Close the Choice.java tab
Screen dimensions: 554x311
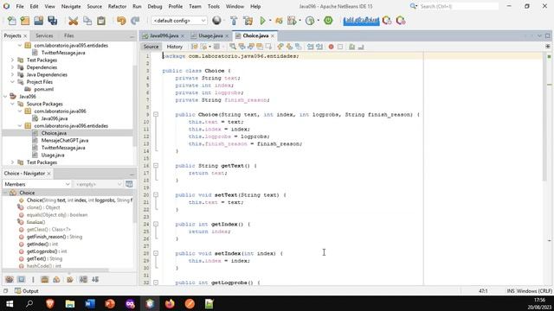click(273, 36)
